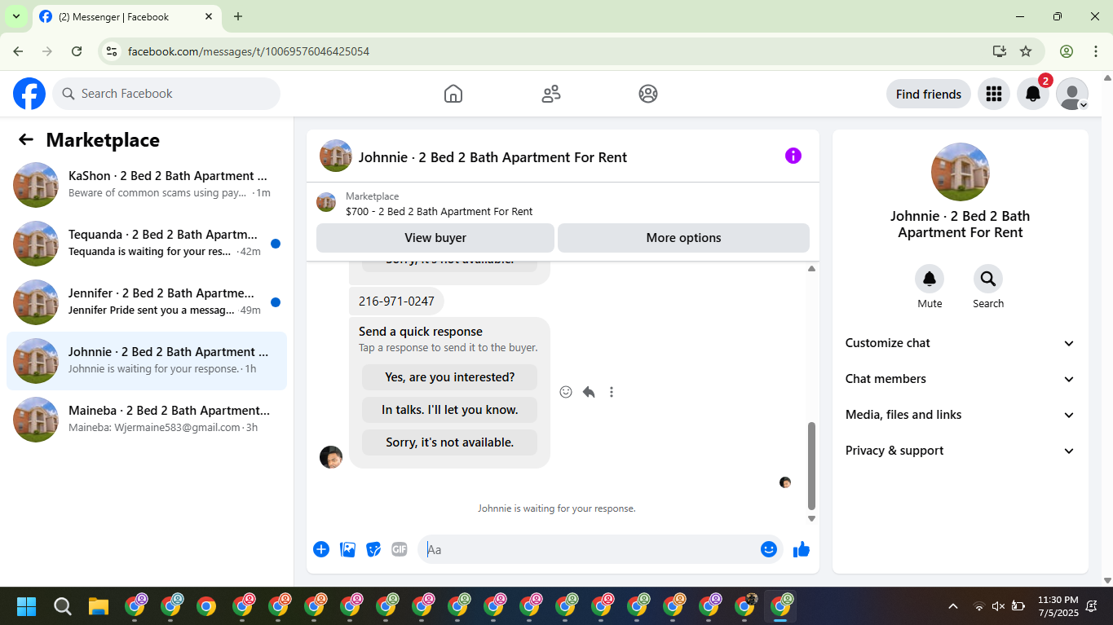Bookmark this page with the star
Screen dimensions: 1113x625
[1026, 51]
